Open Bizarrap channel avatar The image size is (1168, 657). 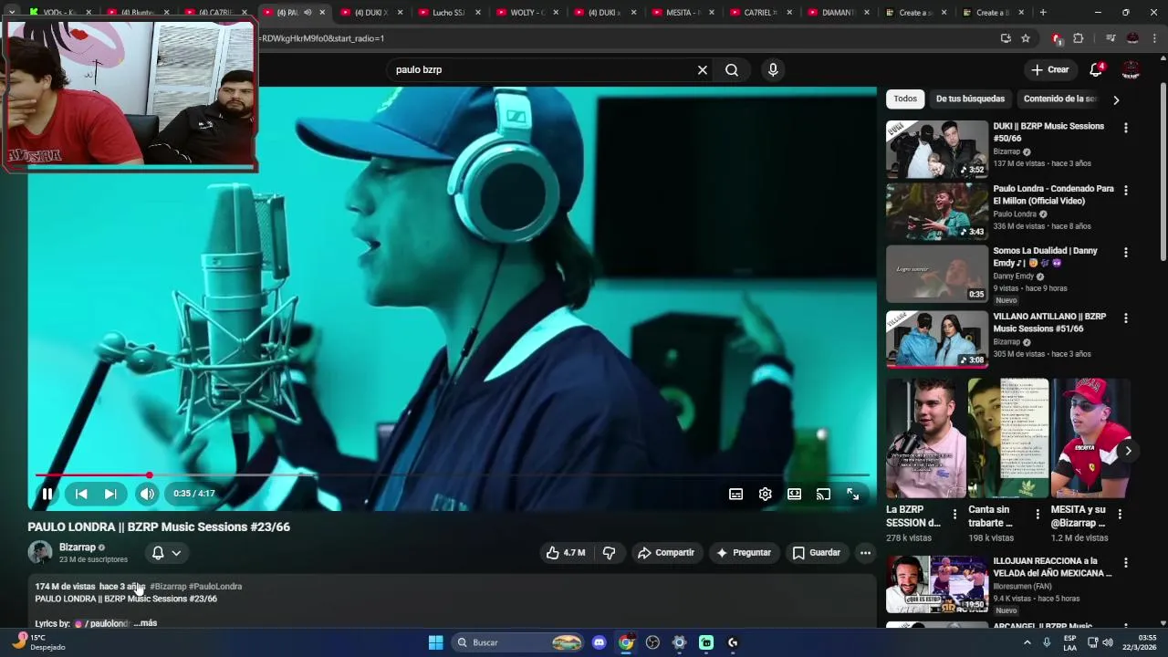[40, 552]
